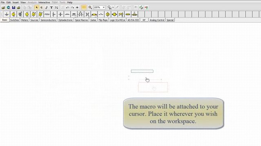Open the T&M menu
This screenshot has width=261, height=146.
[55, 2]
